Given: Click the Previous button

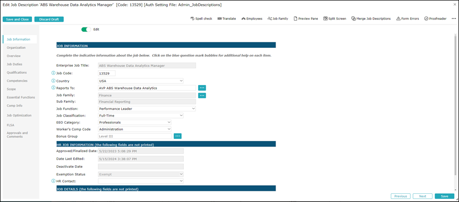Looking at the screenshot, I should pyautogui.click(x=400, y=196).
